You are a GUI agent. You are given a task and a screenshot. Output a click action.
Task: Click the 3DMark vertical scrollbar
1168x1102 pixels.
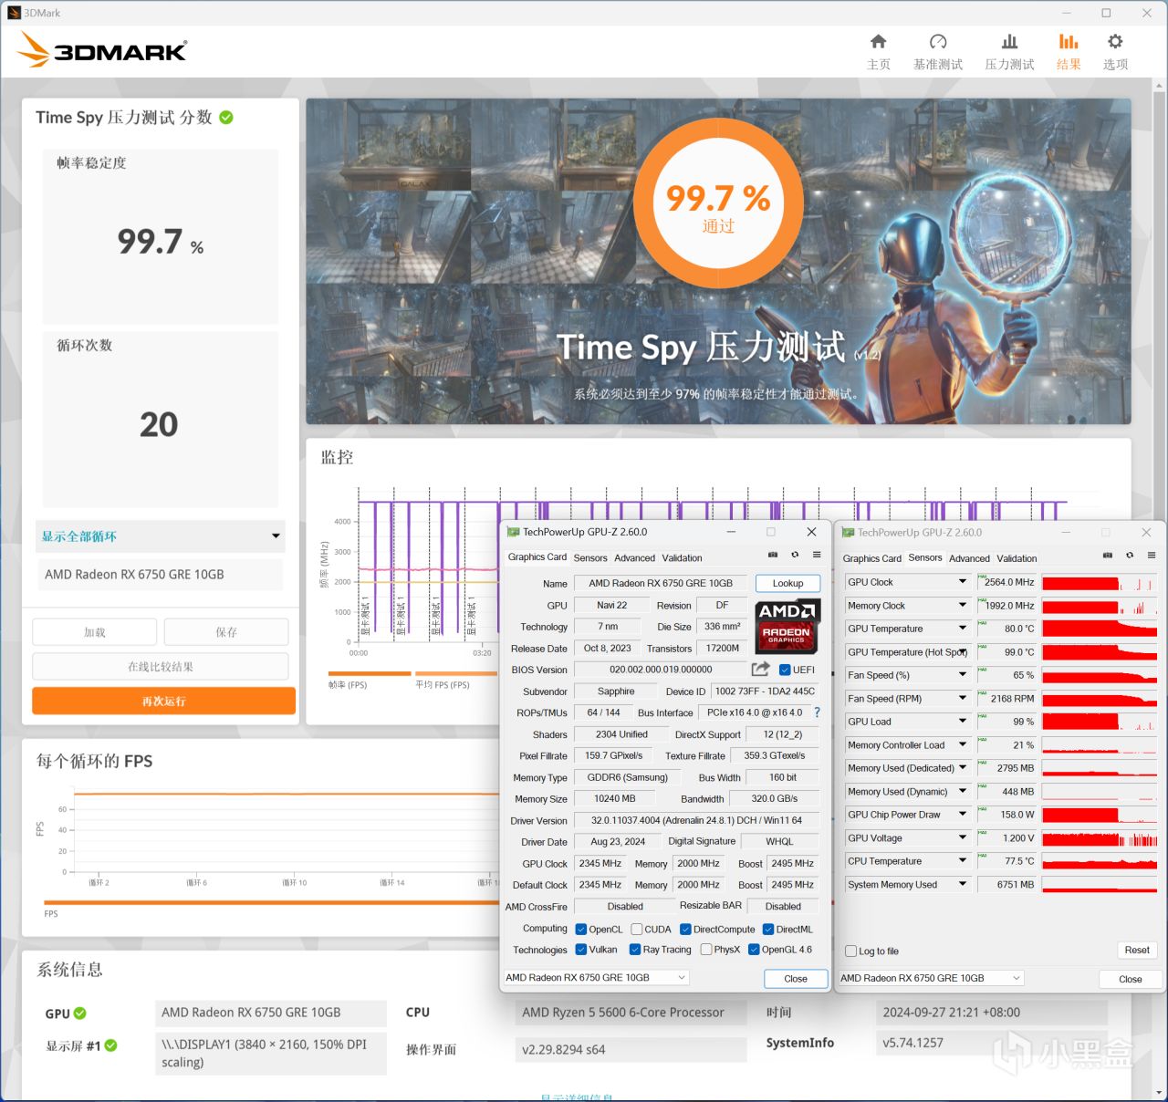click(1159, 588)
